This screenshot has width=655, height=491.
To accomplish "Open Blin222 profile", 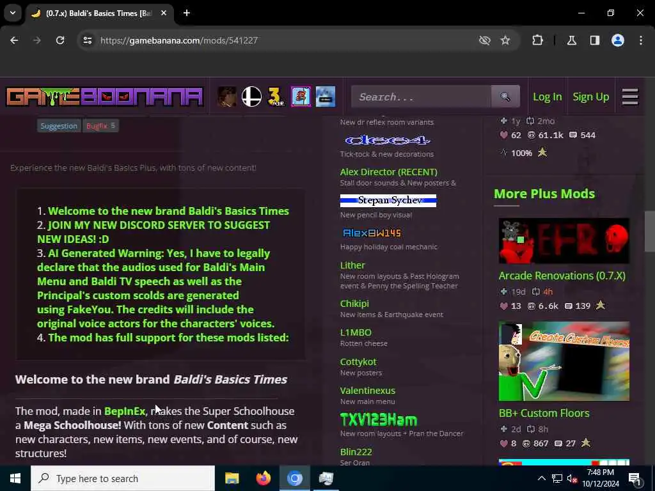I will 356,452.
